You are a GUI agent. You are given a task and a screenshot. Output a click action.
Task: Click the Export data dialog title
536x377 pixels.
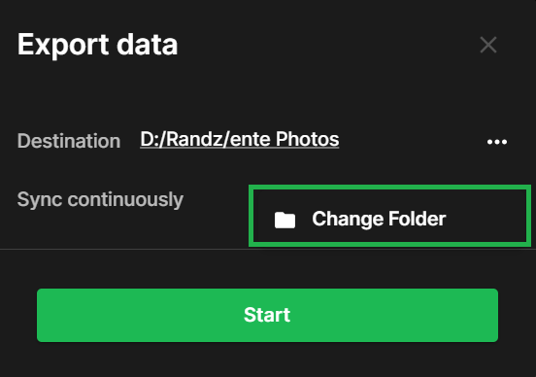point(97,45)
